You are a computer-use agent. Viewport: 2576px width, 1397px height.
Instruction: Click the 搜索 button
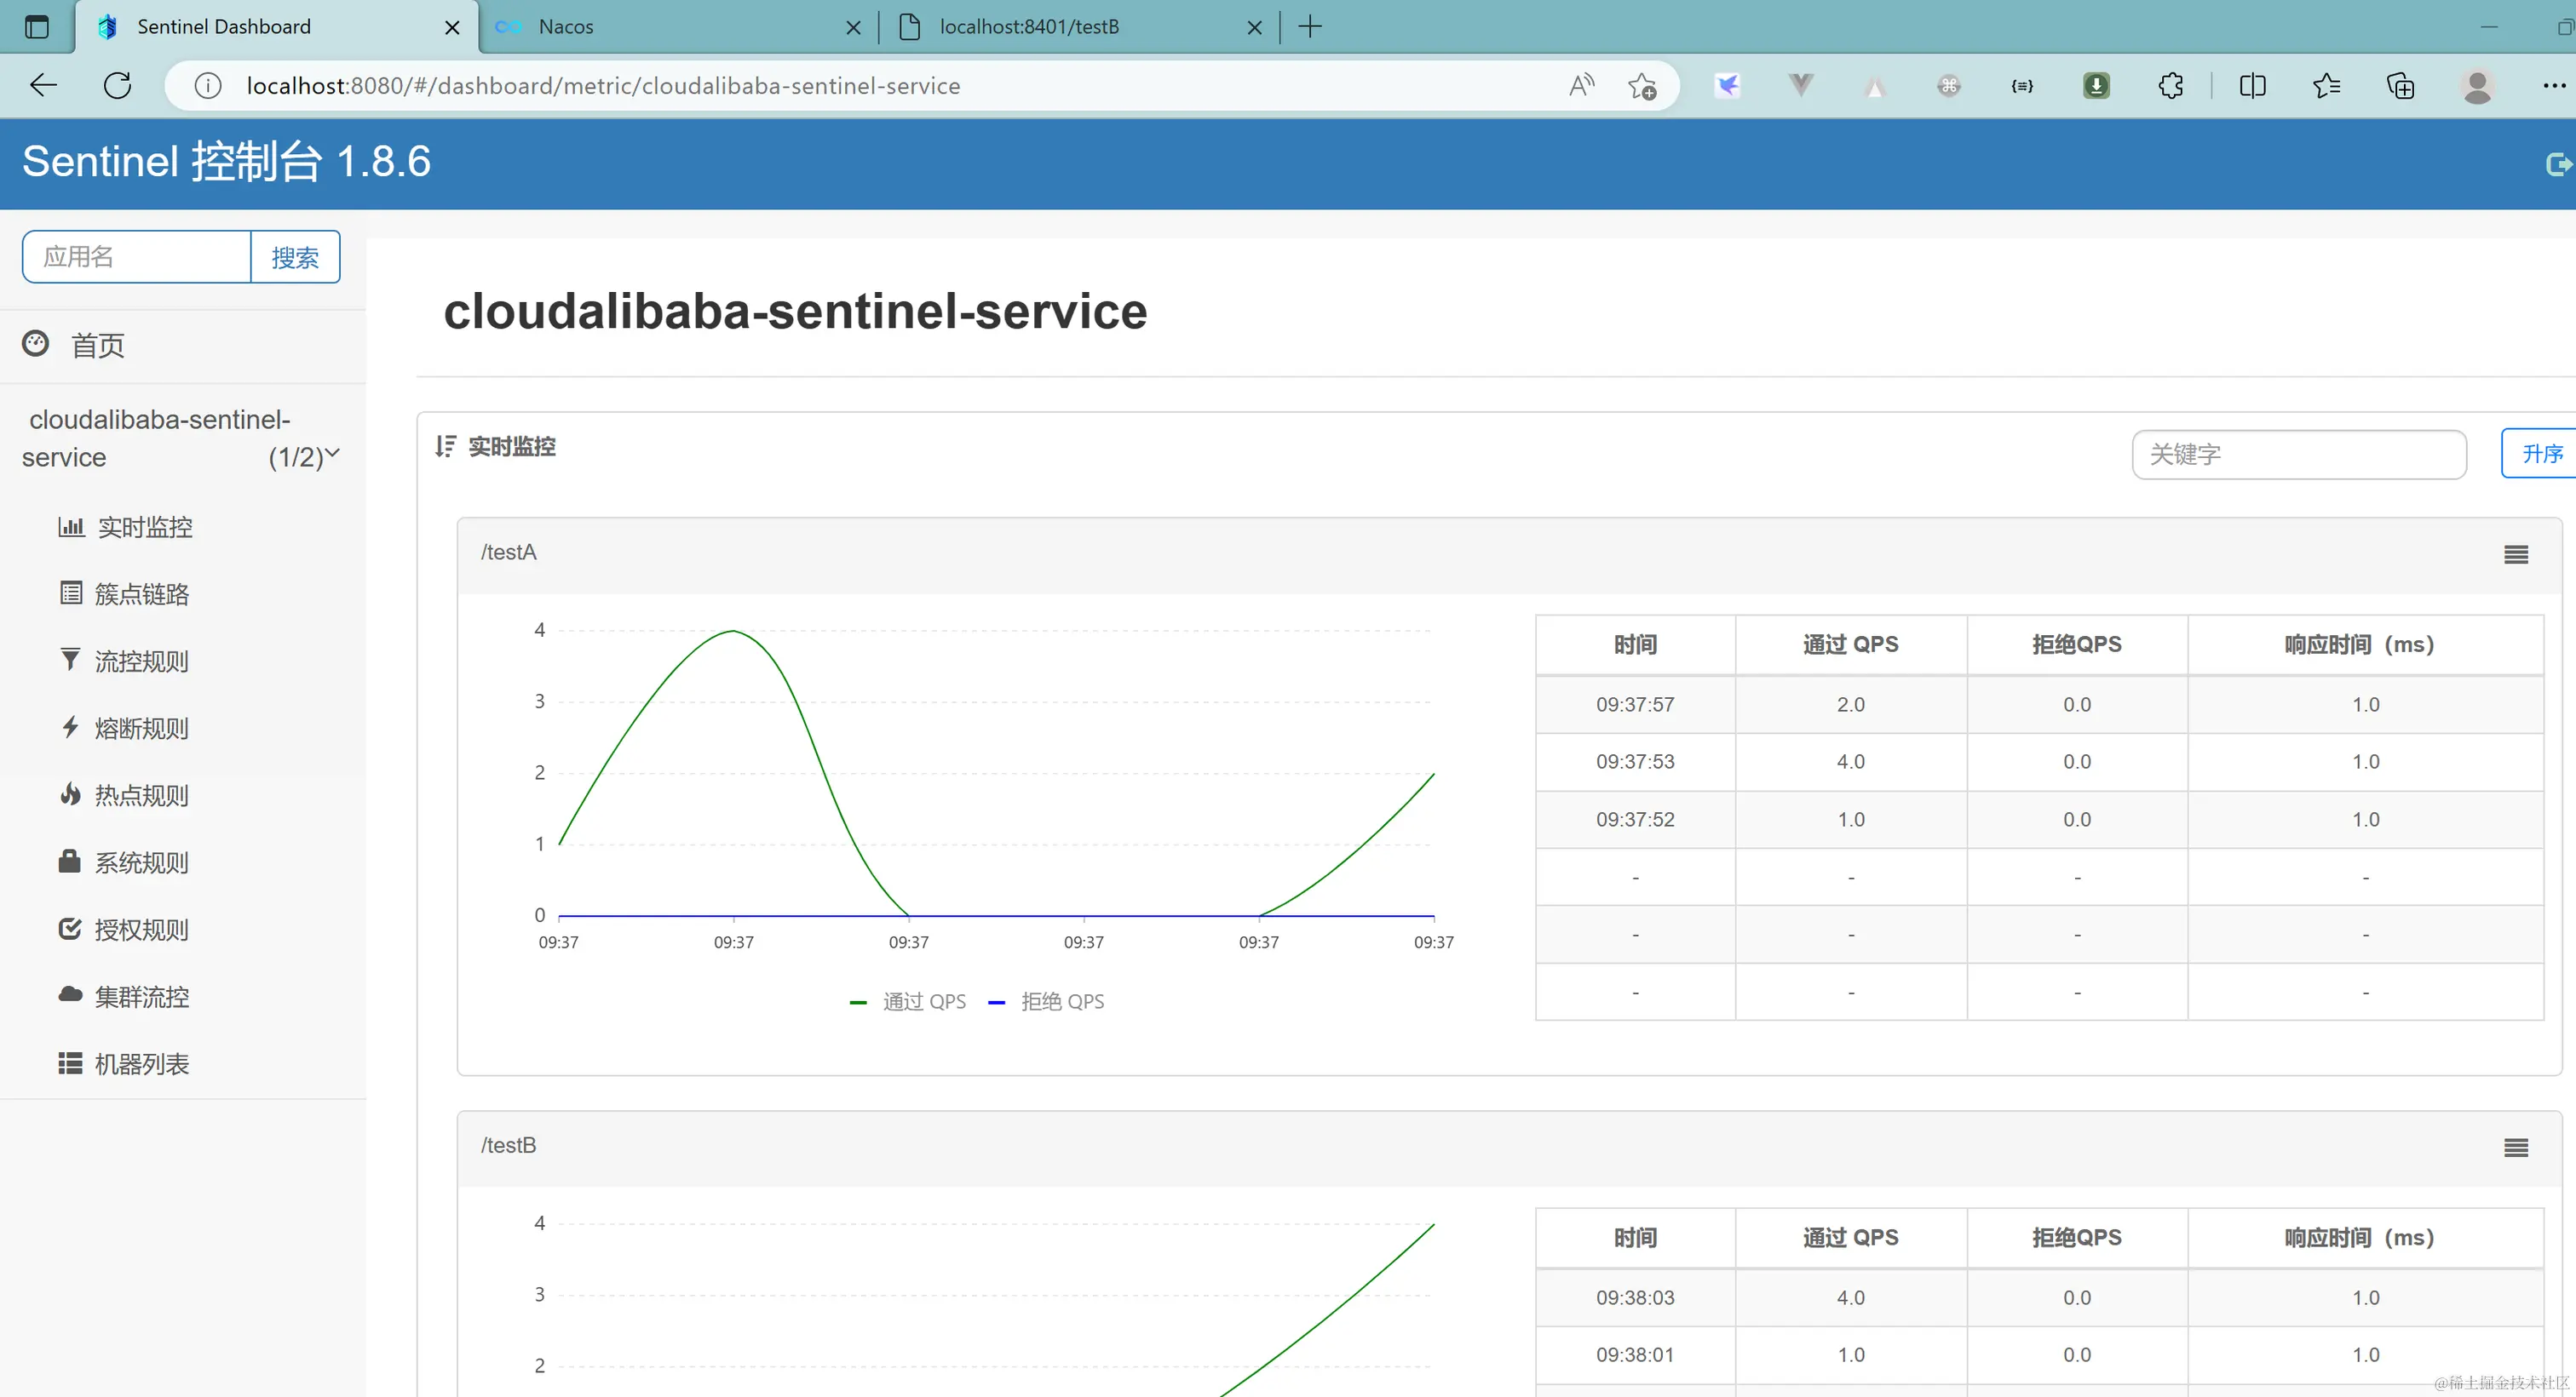point(295,257)
